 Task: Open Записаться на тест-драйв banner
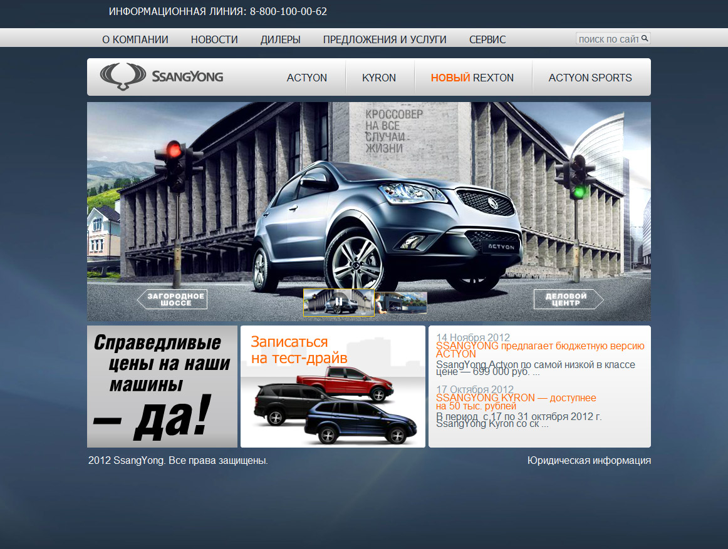333,387
